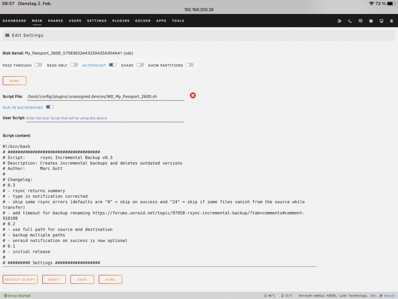Open the log icon at top right
Screen dimensions: 398x299
pyautogui.click(x=392, y=21)
